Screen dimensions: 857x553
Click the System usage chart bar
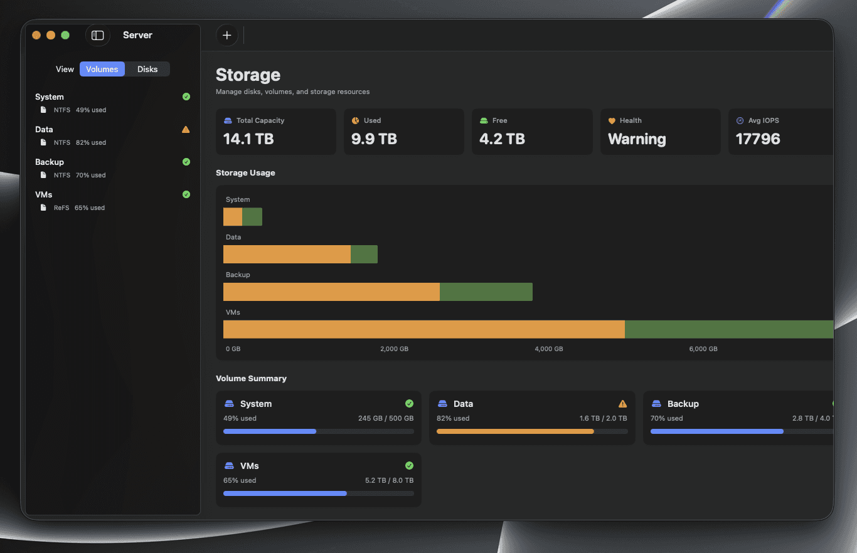(x=243, y=217)
